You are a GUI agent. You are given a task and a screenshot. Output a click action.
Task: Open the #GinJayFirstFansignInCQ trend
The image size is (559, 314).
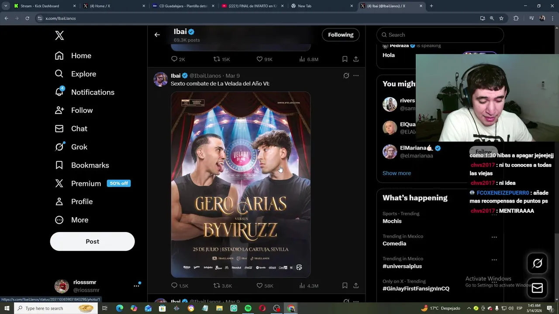416,289
